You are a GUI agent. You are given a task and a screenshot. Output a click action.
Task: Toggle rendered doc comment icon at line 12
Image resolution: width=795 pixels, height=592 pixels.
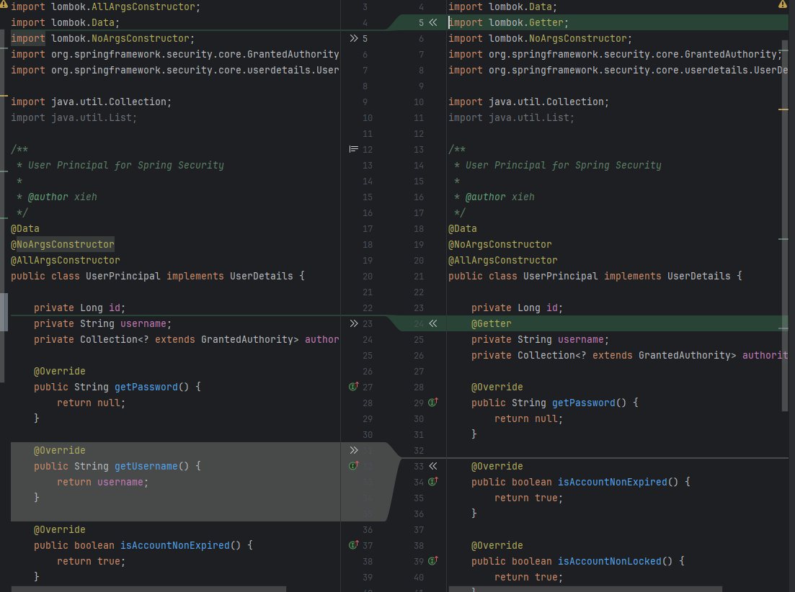point(353,149)
